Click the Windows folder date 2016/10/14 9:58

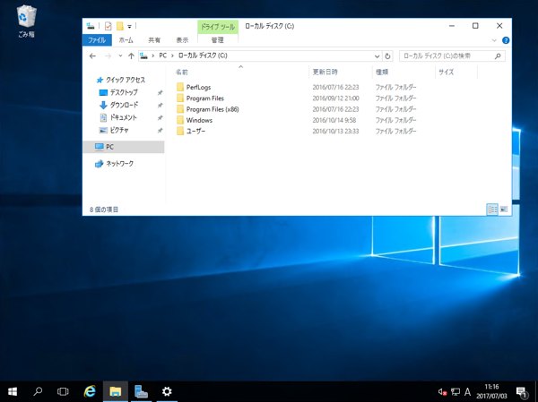click(x=334, y=120)
